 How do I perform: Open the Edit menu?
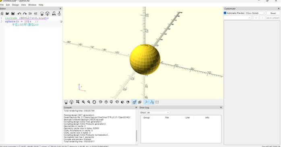pos(8,5)
